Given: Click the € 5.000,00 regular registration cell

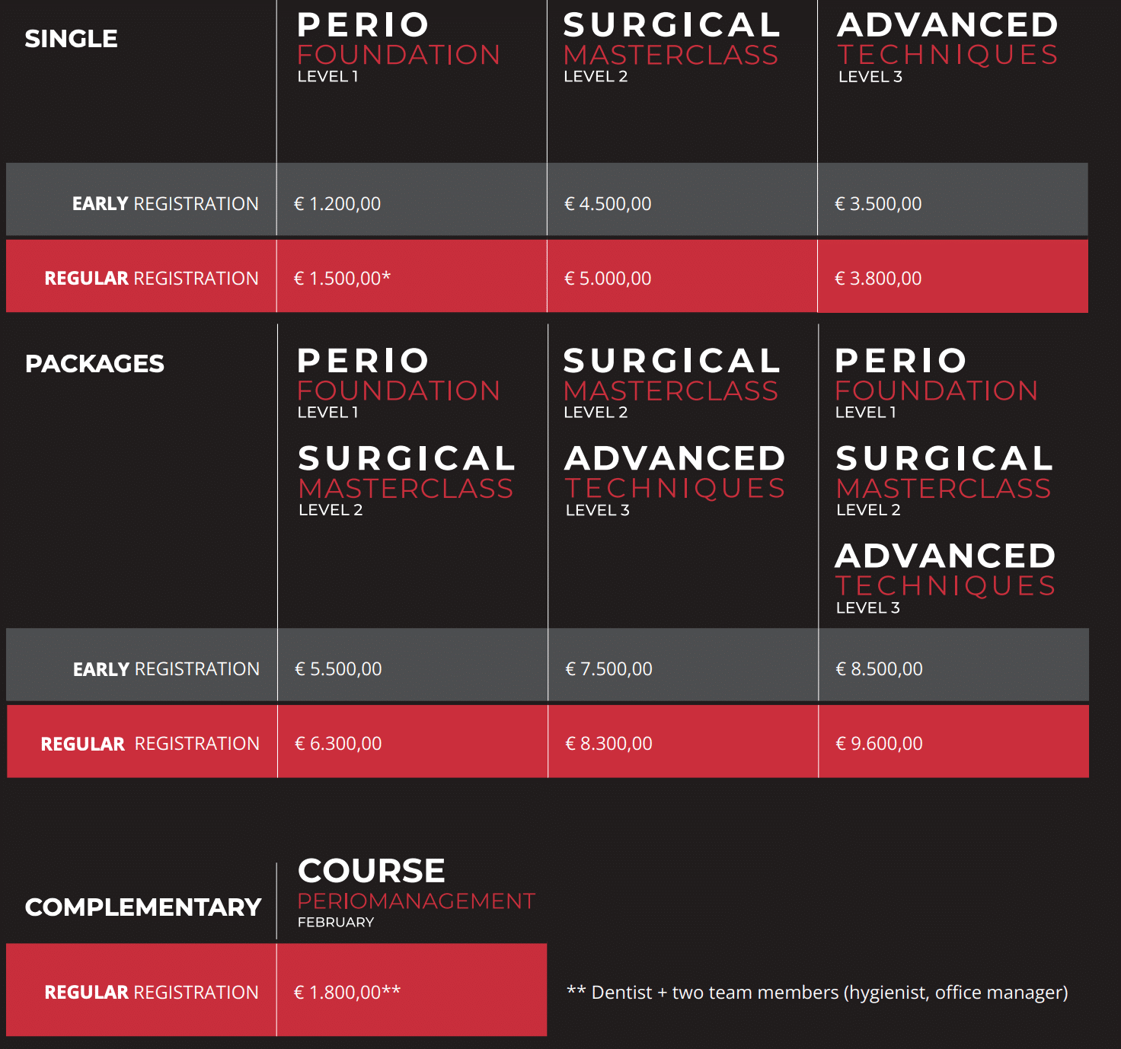Looking at the screenshot, I should point(608,279).
